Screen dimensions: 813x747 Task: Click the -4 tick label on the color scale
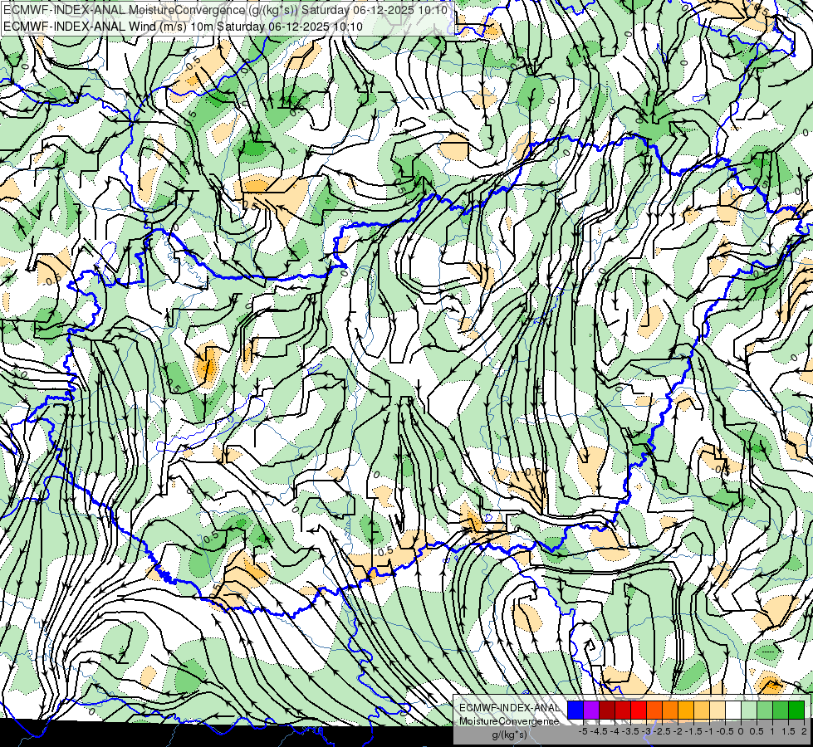tap(615, 731)
